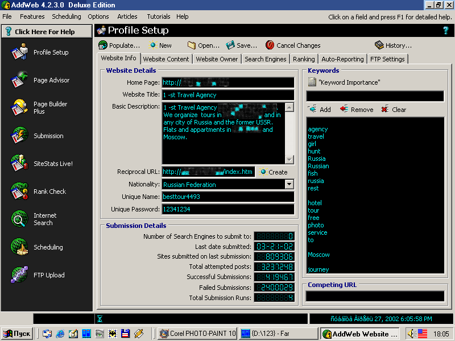This screenshot has width=455, height=341.
Task: Click the Home Page URL field
Action: click(228, 82)
